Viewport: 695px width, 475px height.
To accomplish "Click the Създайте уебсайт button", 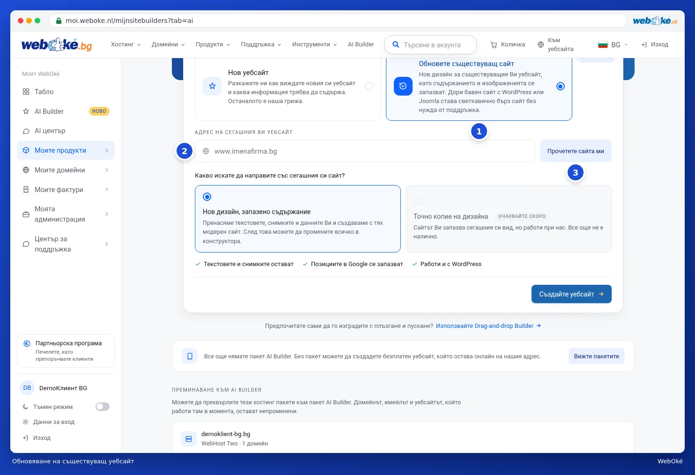I will [571, 294].
